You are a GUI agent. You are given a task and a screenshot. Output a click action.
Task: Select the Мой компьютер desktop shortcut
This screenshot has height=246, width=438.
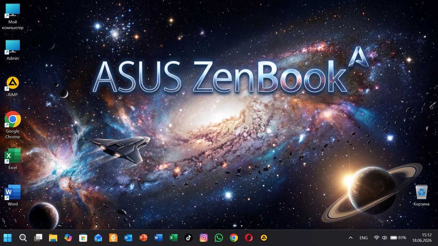[x=13, y=17]
